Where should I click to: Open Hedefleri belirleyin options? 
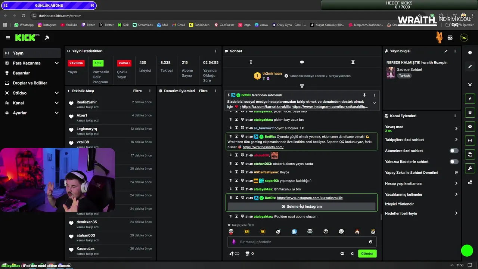tap(421, 213)
